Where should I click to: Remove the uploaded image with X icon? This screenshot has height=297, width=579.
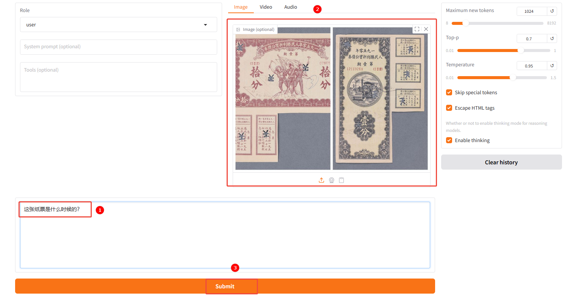pos(426,29)
